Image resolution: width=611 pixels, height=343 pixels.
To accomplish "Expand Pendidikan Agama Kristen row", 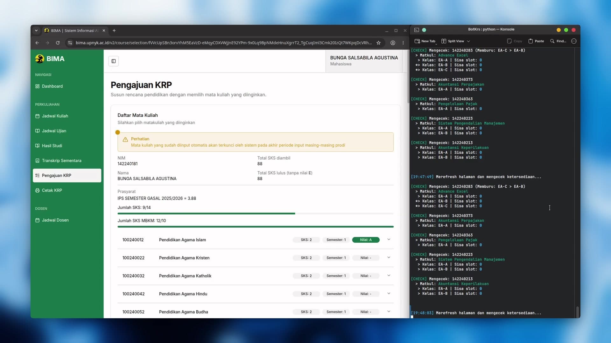I will tap(389, 258).
